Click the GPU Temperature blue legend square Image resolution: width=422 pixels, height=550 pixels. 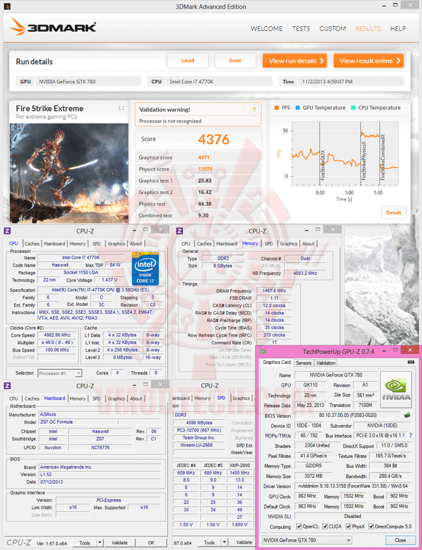click(298, 108)
